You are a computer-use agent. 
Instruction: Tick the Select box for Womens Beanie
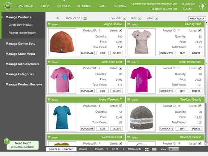point(128,137)
